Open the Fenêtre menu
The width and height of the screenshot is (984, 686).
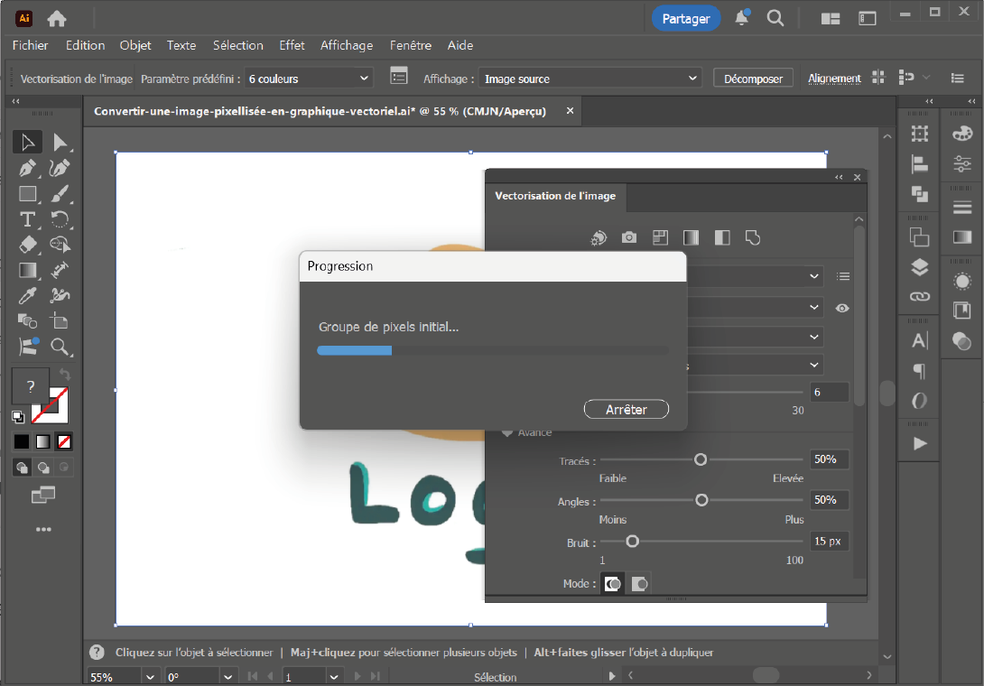point(411,45)
